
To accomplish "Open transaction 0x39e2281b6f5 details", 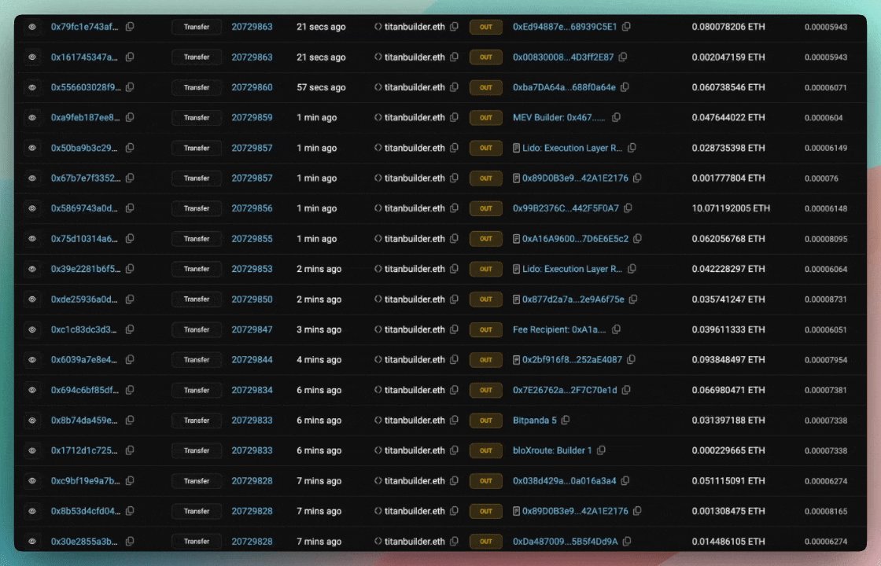I will click(86, 269).
